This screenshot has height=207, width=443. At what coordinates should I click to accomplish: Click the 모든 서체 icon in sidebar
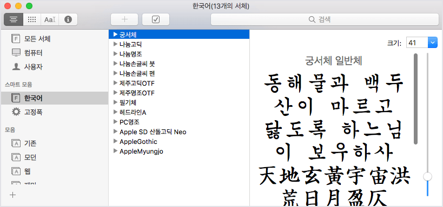tap(16, 39)
